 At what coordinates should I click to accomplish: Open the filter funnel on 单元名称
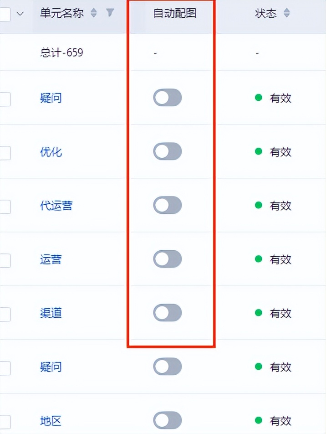pyautogui.click(x=110, y=13)
